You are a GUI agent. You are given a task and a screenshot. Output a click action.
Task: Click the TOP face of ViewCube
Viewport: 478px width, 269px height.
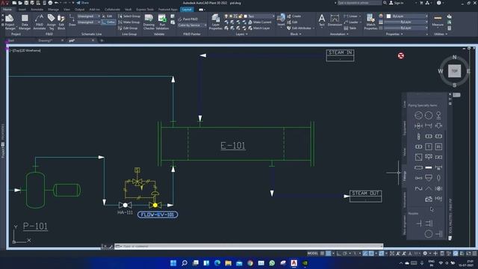point(454,71)
